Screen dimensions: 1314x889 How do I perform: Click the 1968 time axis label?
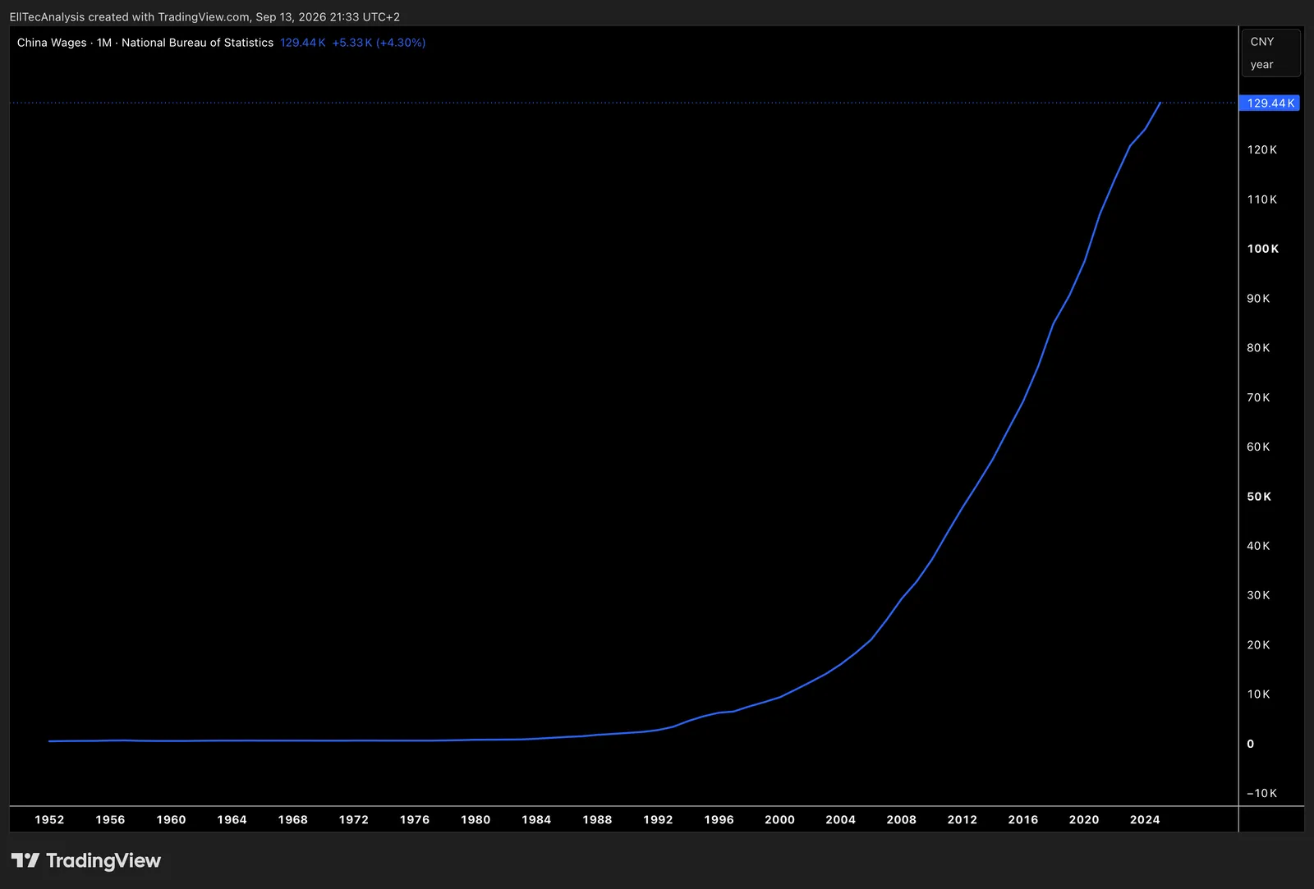click(x=292, y=820)
